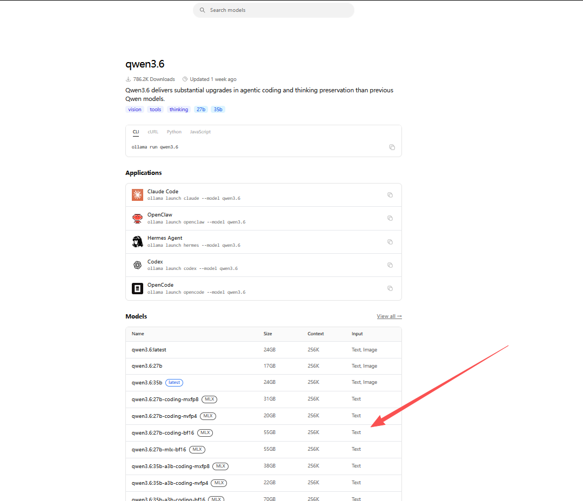The image size is (583, 501).
Task: Click the 17GB size cell
Action: [x=270, y=366]
